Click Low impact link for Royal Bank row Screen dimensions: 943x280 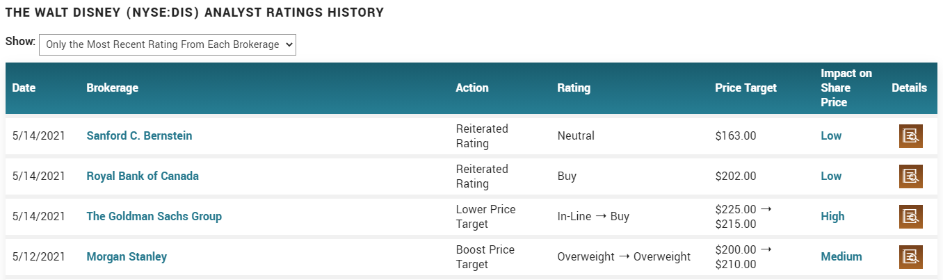(x=831, y=176)
